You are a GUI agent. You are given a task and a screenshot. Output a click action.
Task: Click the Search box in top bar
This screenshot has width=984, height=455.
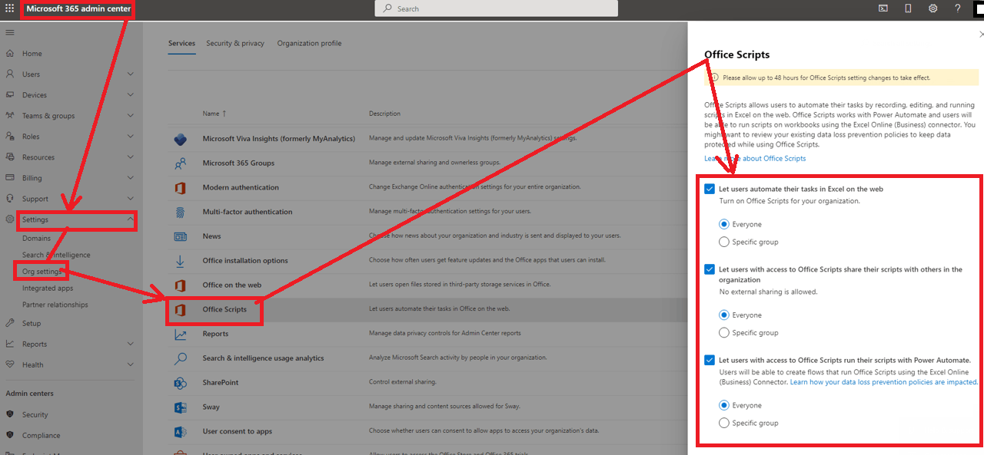click(x=497, y=8)
